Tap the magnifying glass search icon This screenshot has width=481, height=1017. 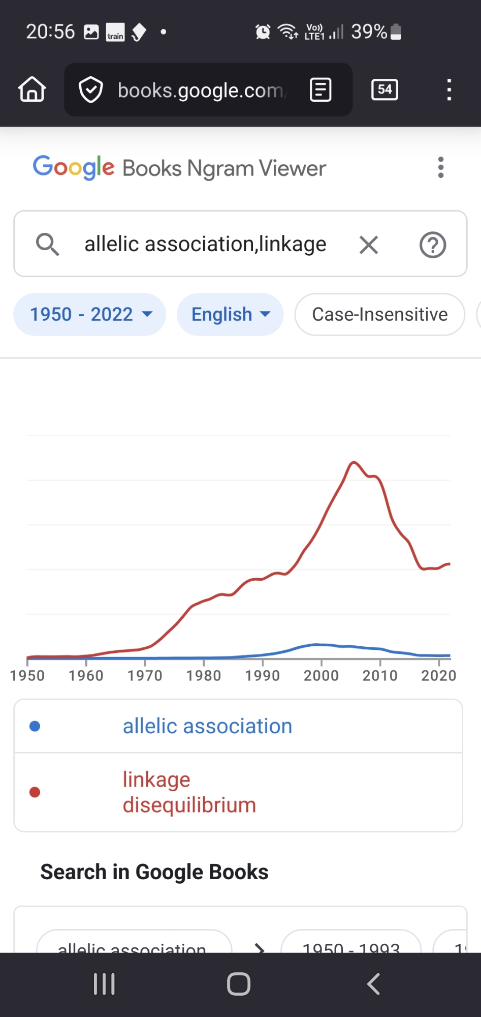(x=48, y=245)
